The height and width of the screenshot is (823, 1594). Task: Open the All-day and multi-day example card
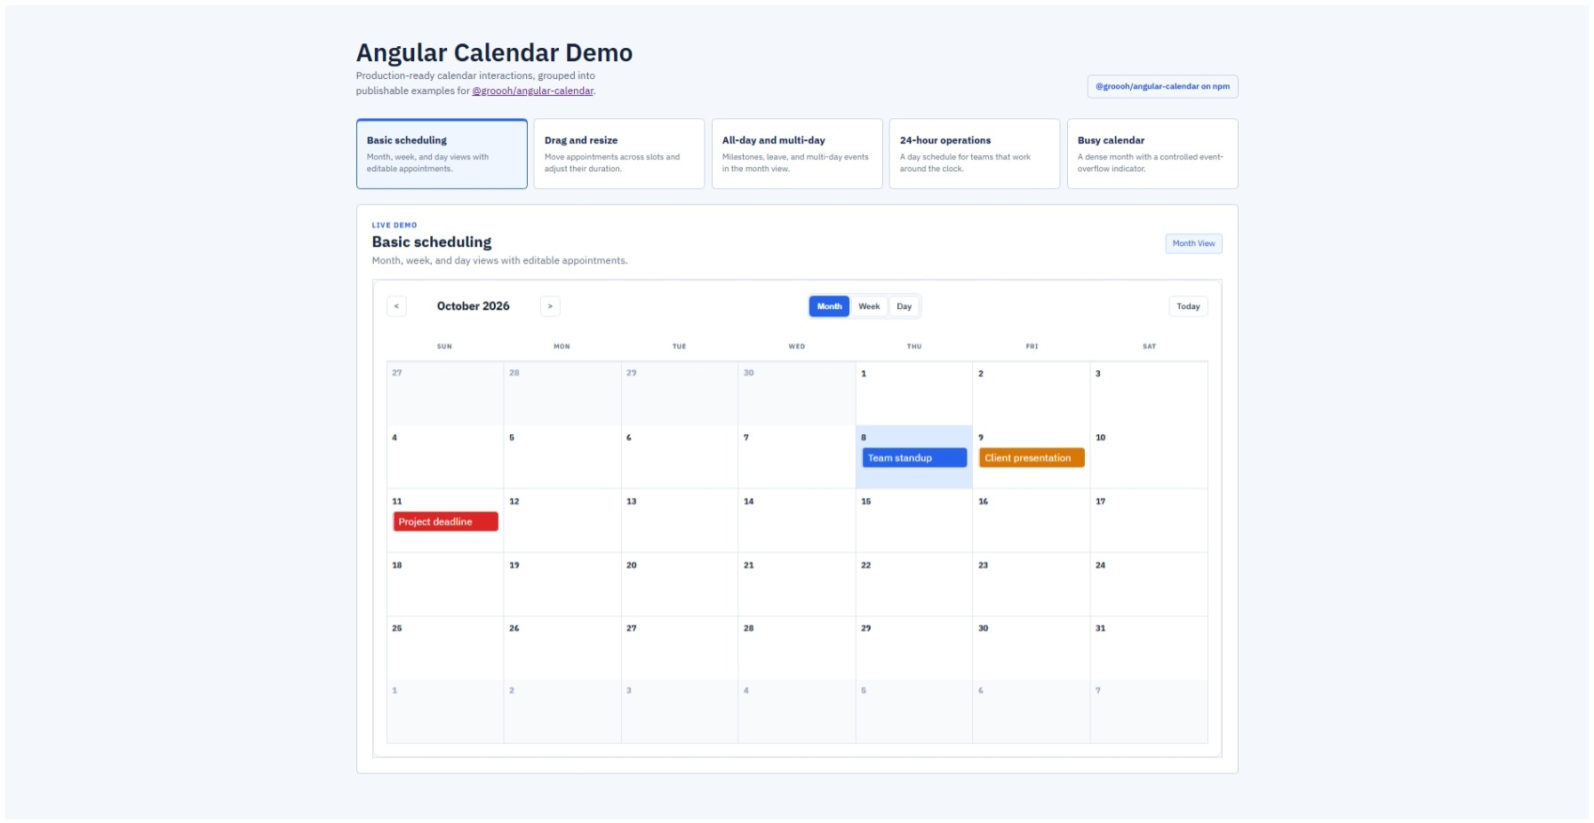click(797, 154)
